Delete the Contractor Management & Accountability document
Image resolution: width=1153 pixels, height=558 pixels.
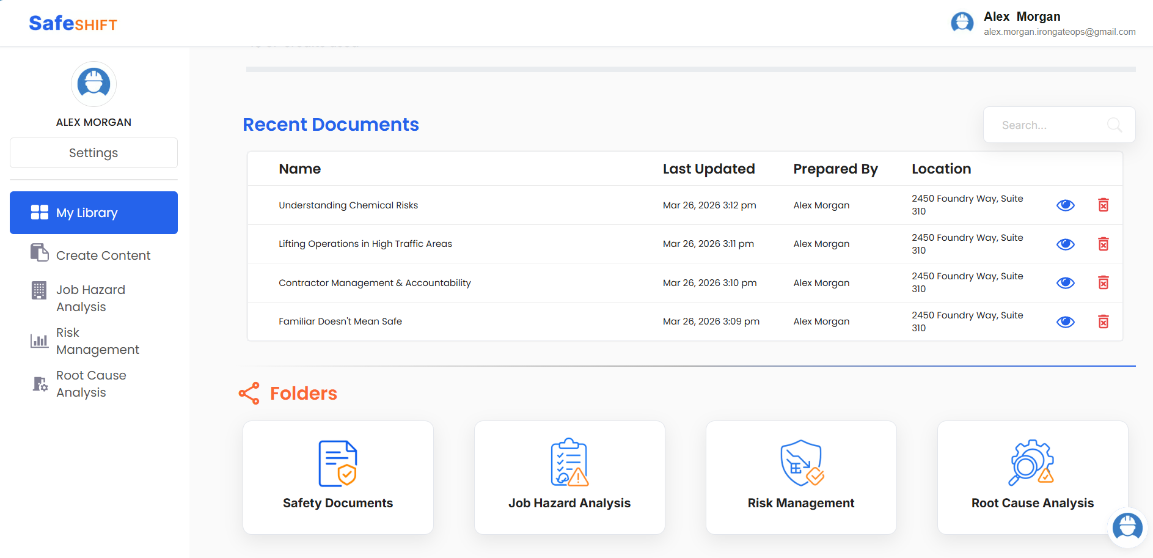1103,283
